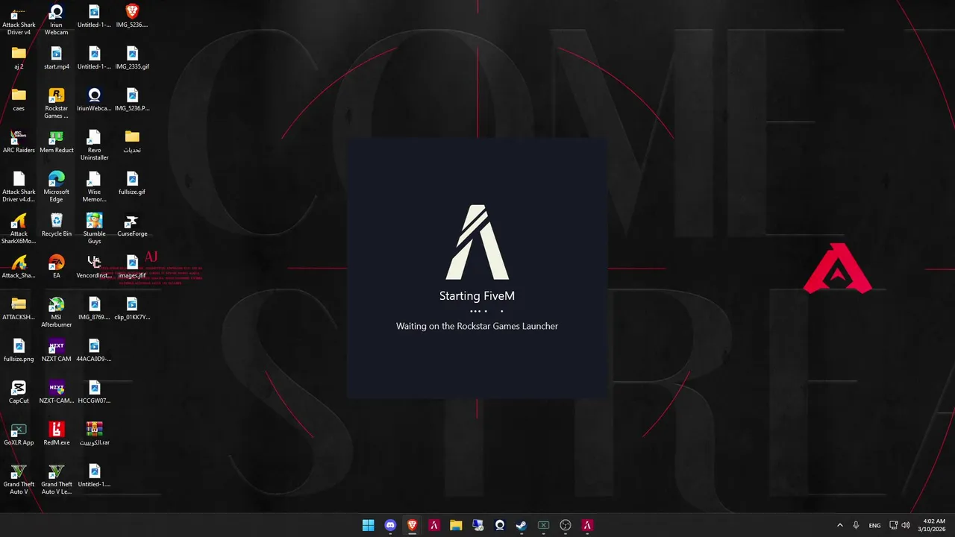Switch the ENG input language
955x537 pixels.
[x=874, y=525]
